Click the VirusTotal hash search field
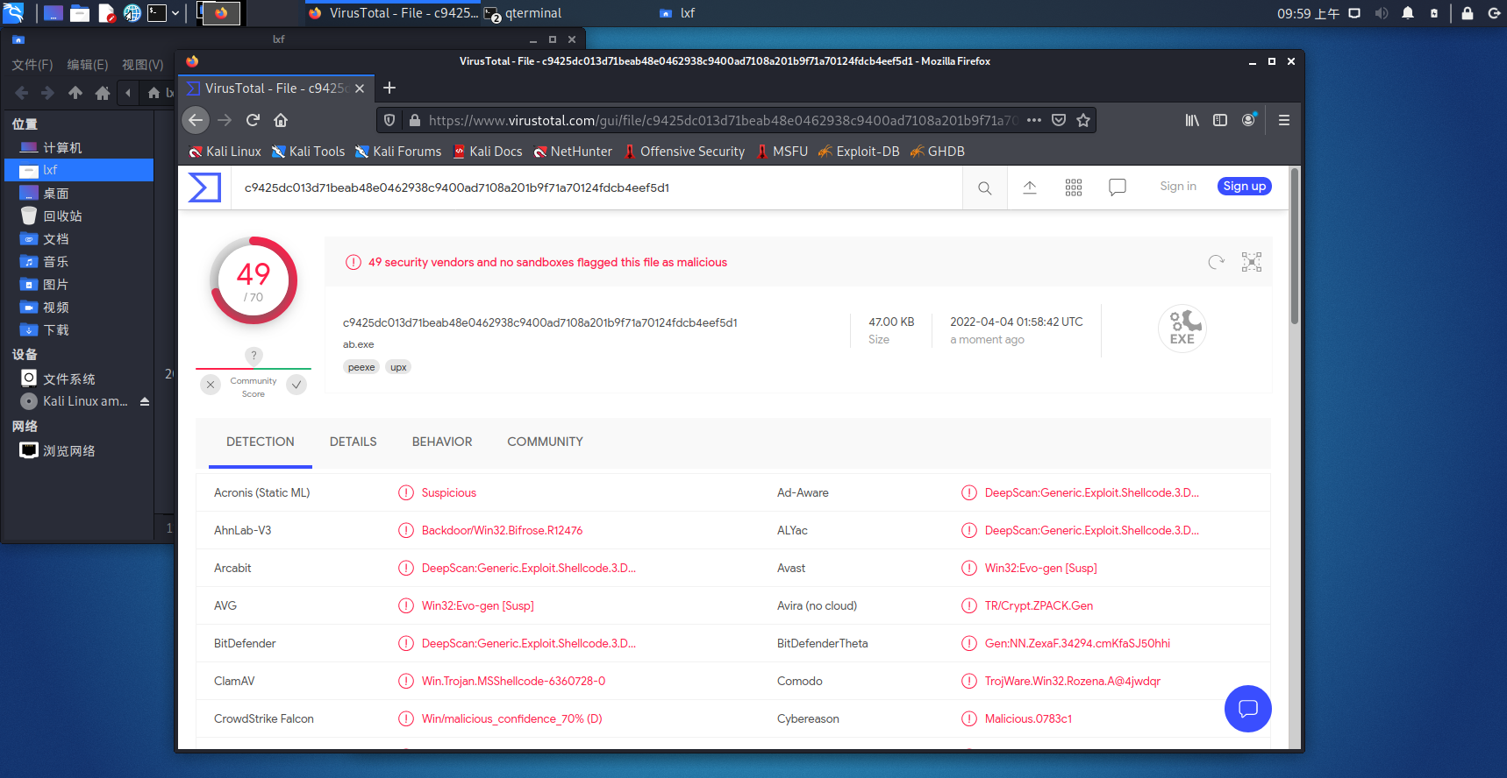Image resolution: width=1507 pixels, height=778 pixels. (x=596, y=187)
